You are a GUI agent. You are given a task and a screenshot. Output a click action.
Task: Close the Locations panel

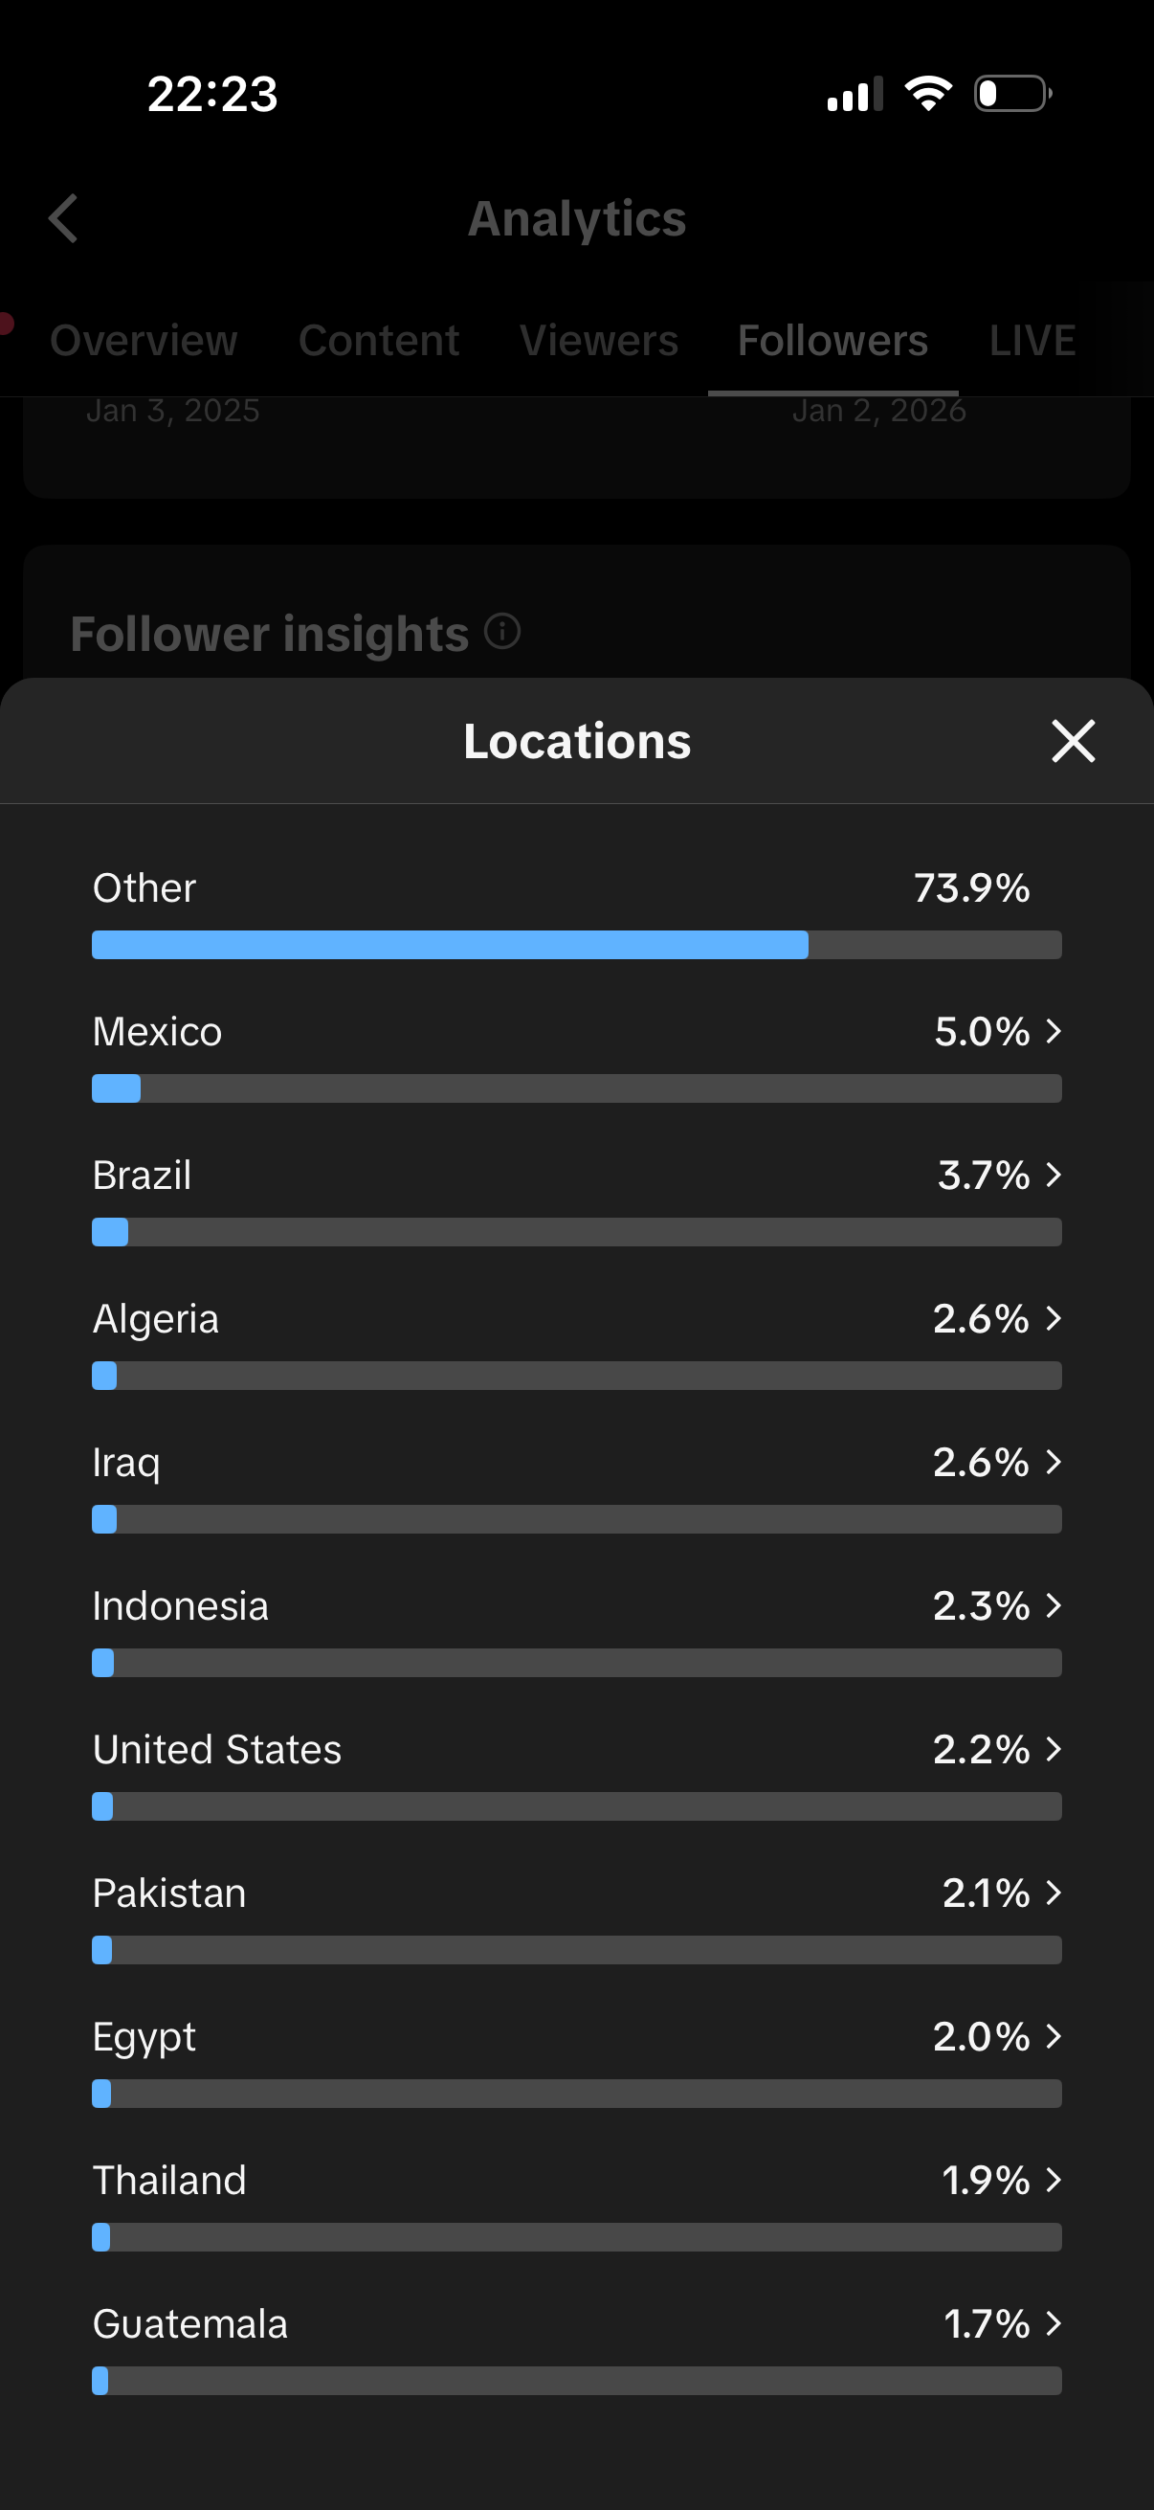(x=1074, y=742)
